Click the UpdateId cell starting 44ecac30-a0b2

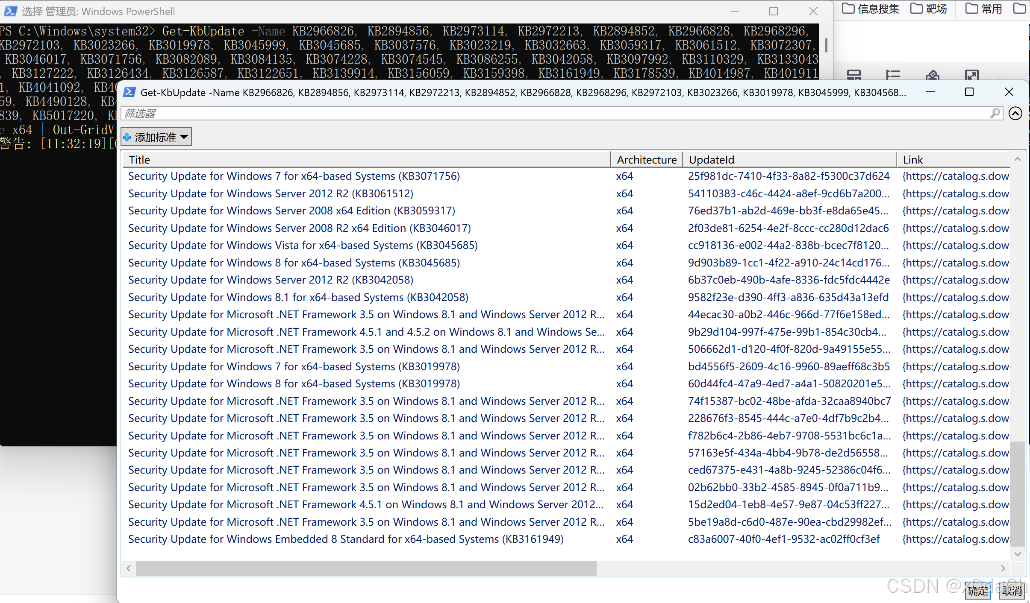tap(789, 315)
